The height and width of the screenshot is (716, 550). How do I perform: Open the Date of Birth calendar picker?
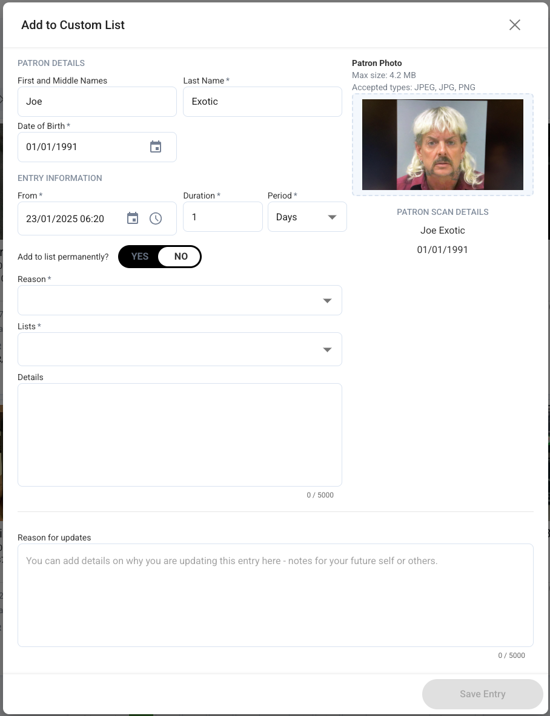156,146
